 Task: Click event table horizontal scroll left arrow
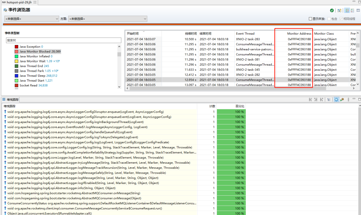pos(128,88)
